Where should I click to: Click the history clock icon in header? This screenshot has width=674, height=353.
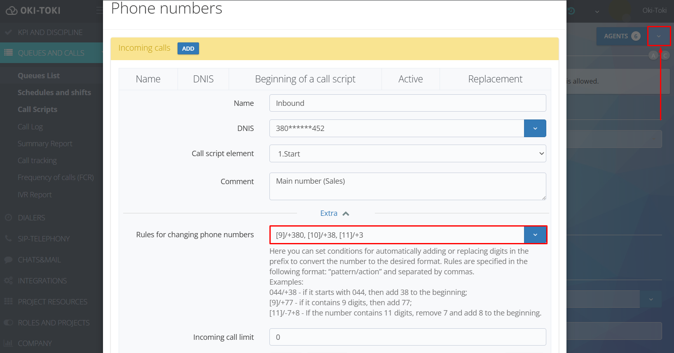pyautogui.click(x=571, y=11)
